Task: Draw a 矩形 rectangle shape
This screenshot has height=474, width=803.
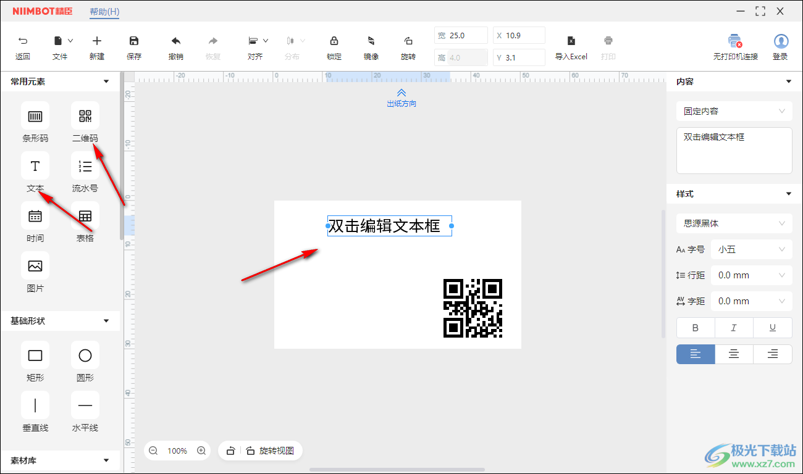Action: (35, 355)
